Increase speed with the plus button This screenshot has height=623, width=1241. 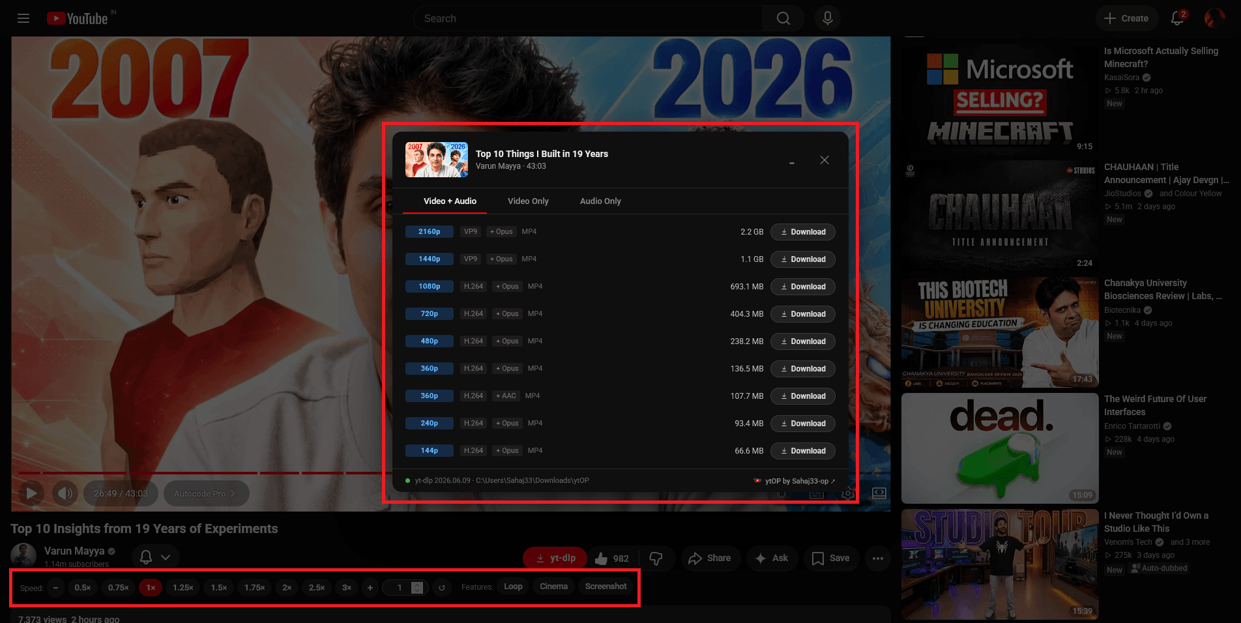370,588
